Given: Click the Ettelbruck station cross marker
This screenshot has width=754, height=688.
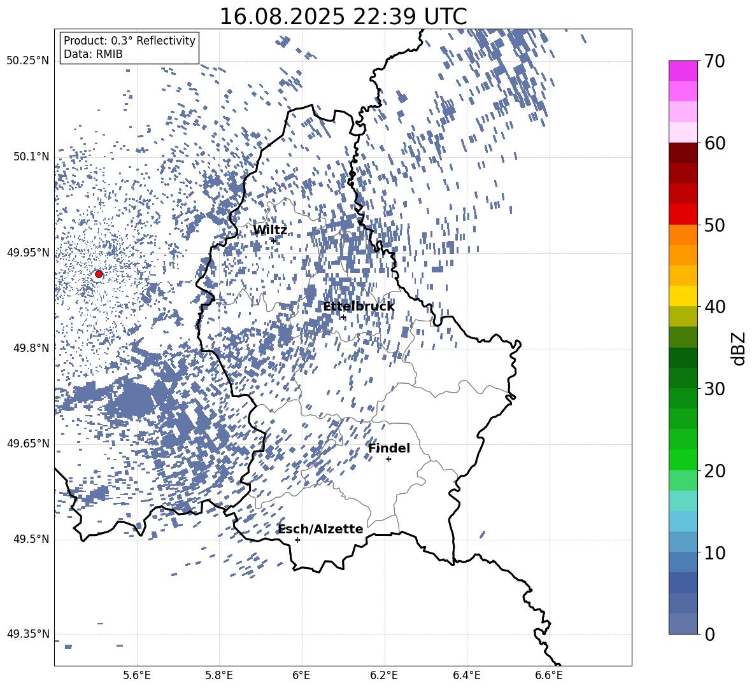Looking at the screenshot, I should [x=343, y=318].
